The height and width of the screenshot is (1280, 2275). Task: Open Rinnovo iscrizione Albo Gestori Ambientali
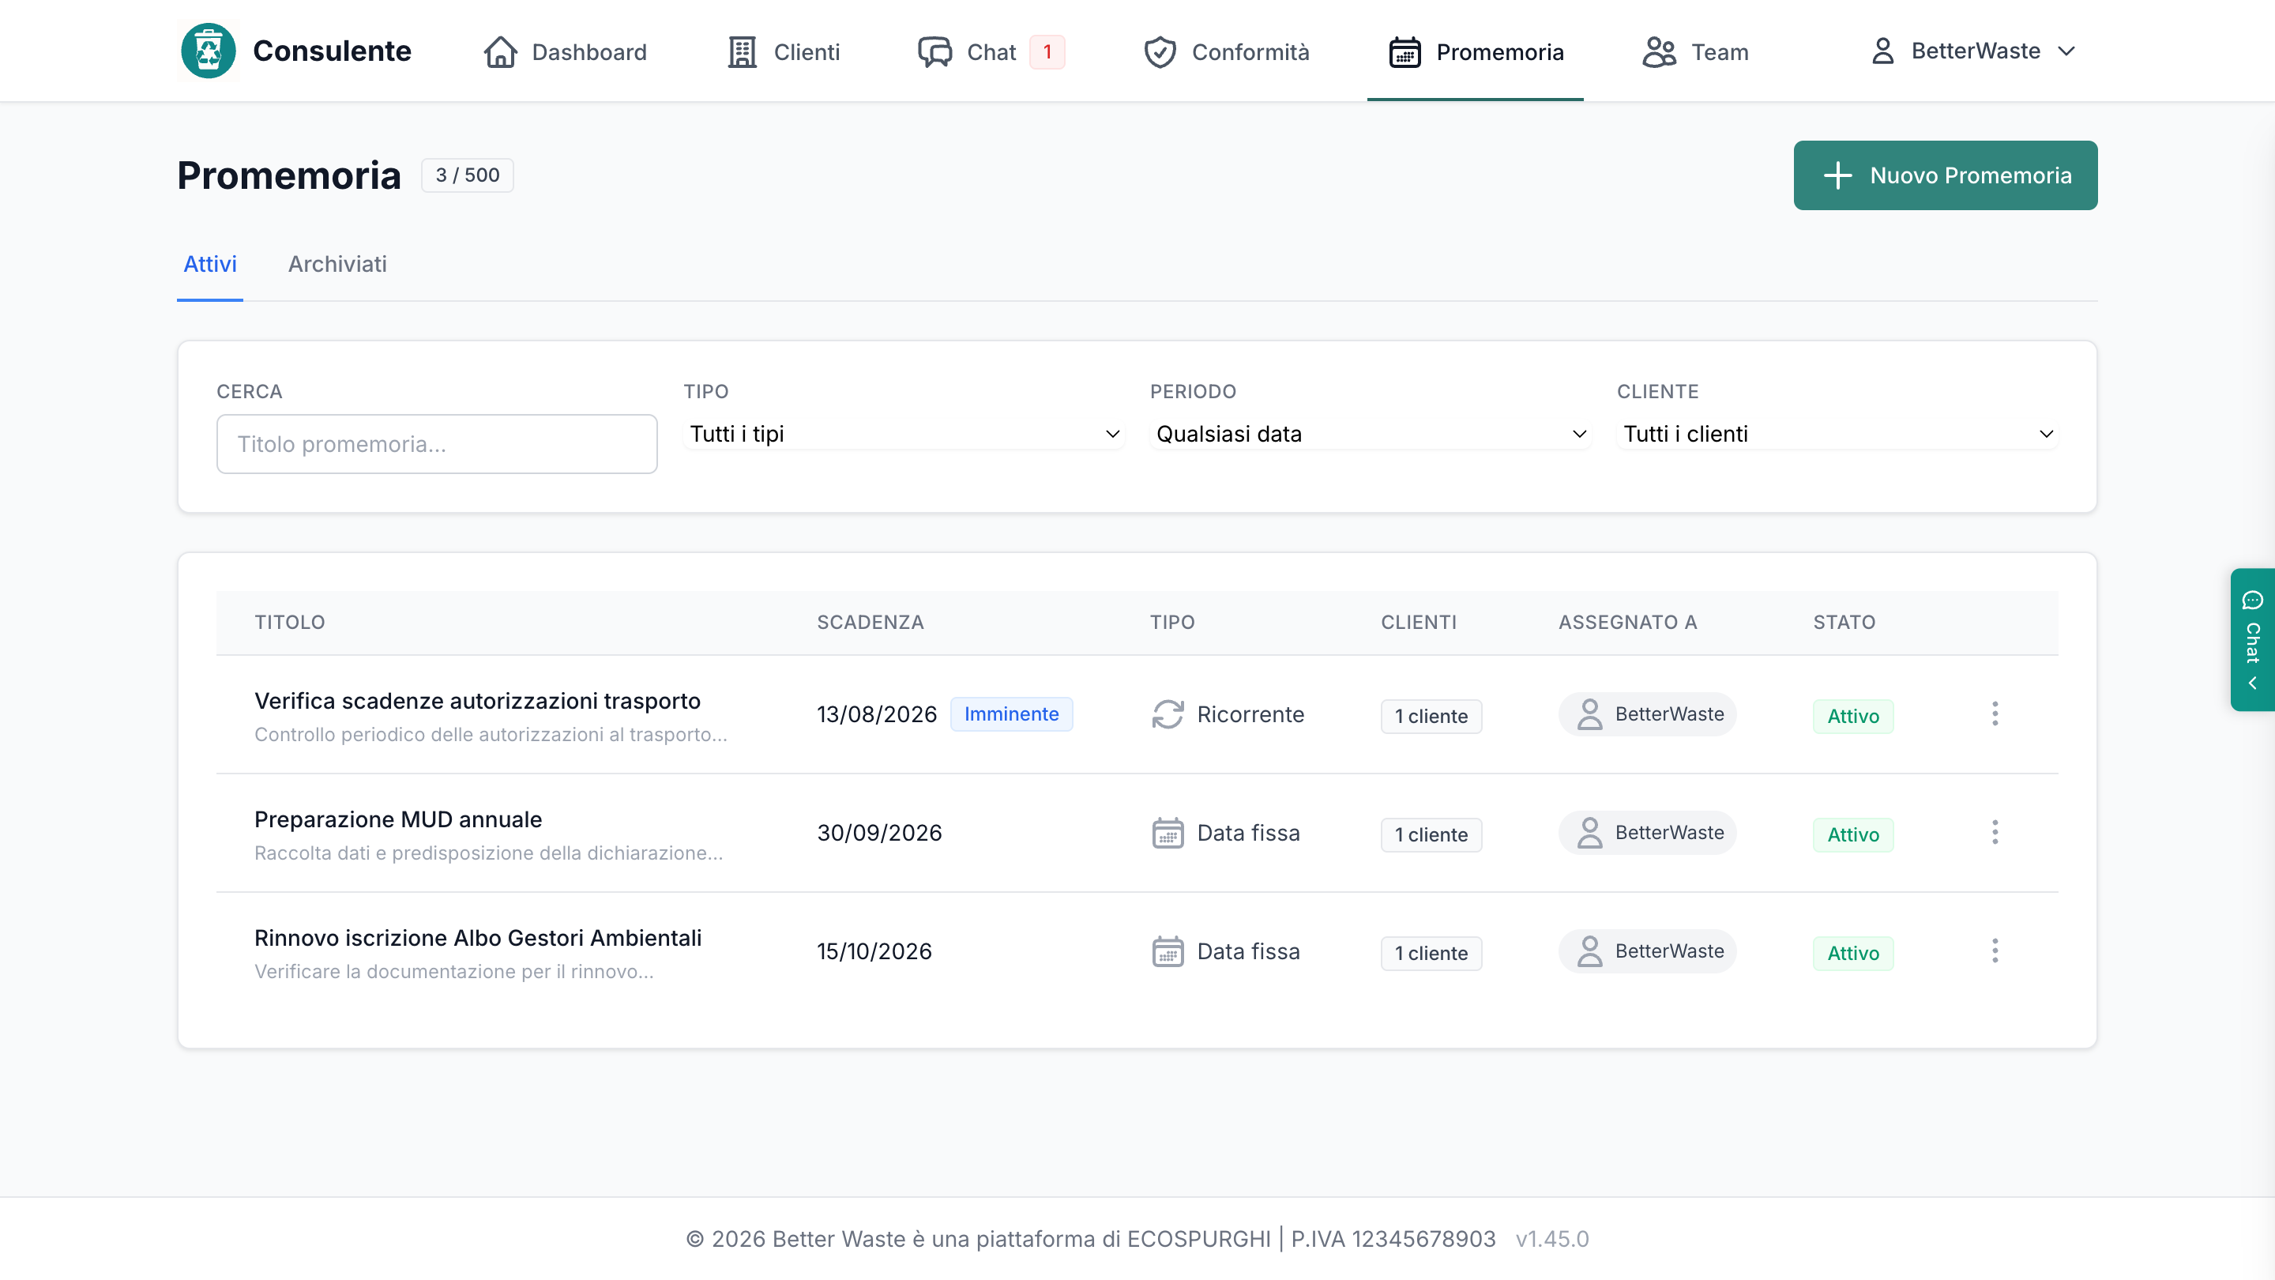(x=478, y=937)
